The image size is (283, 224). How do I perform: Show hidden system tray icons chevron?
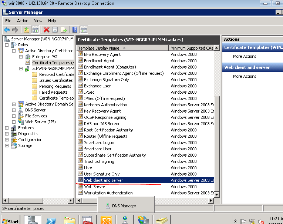235,221
